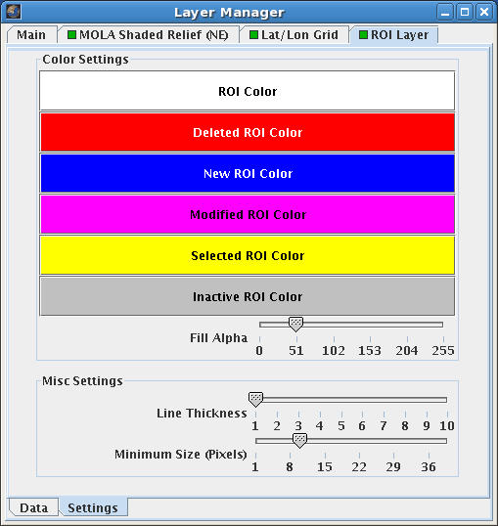The height and width of the screenshot is (526, 498).
Task: Open the magenta Modified ROI Color swatch
Action: point(248,214)
